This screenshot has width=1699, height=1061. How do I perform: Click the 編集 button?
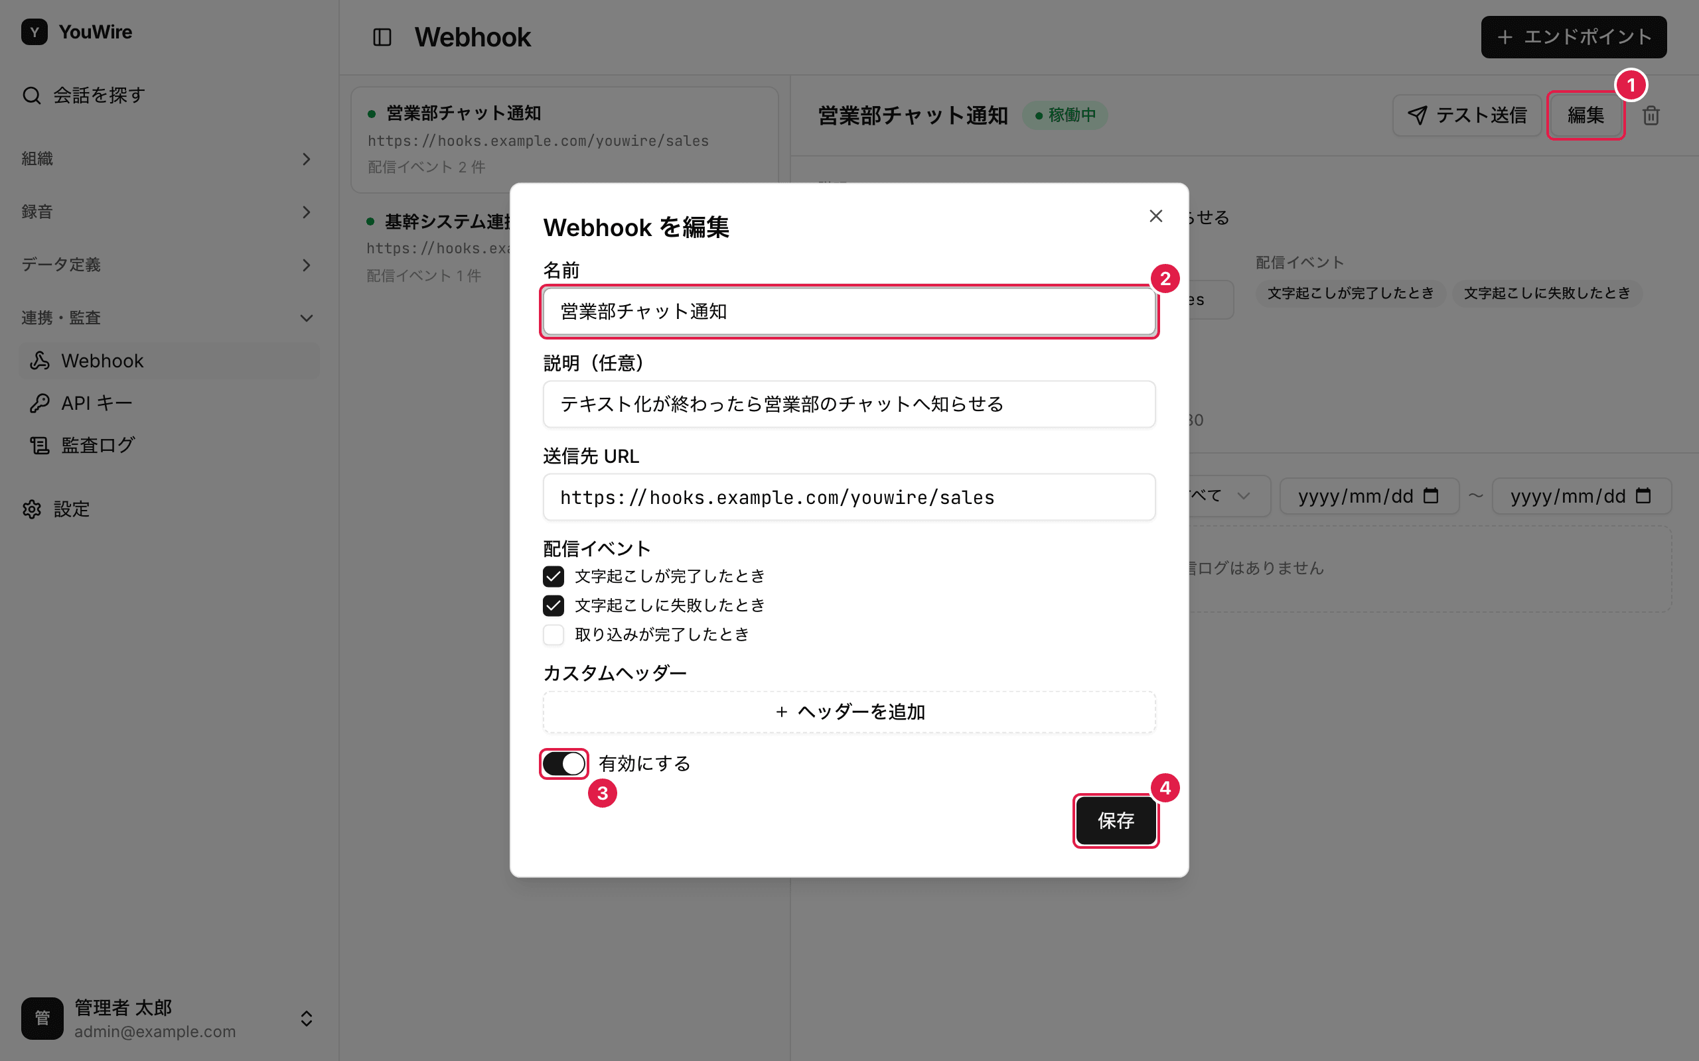pyautogui.click(x=1586, y=115)
